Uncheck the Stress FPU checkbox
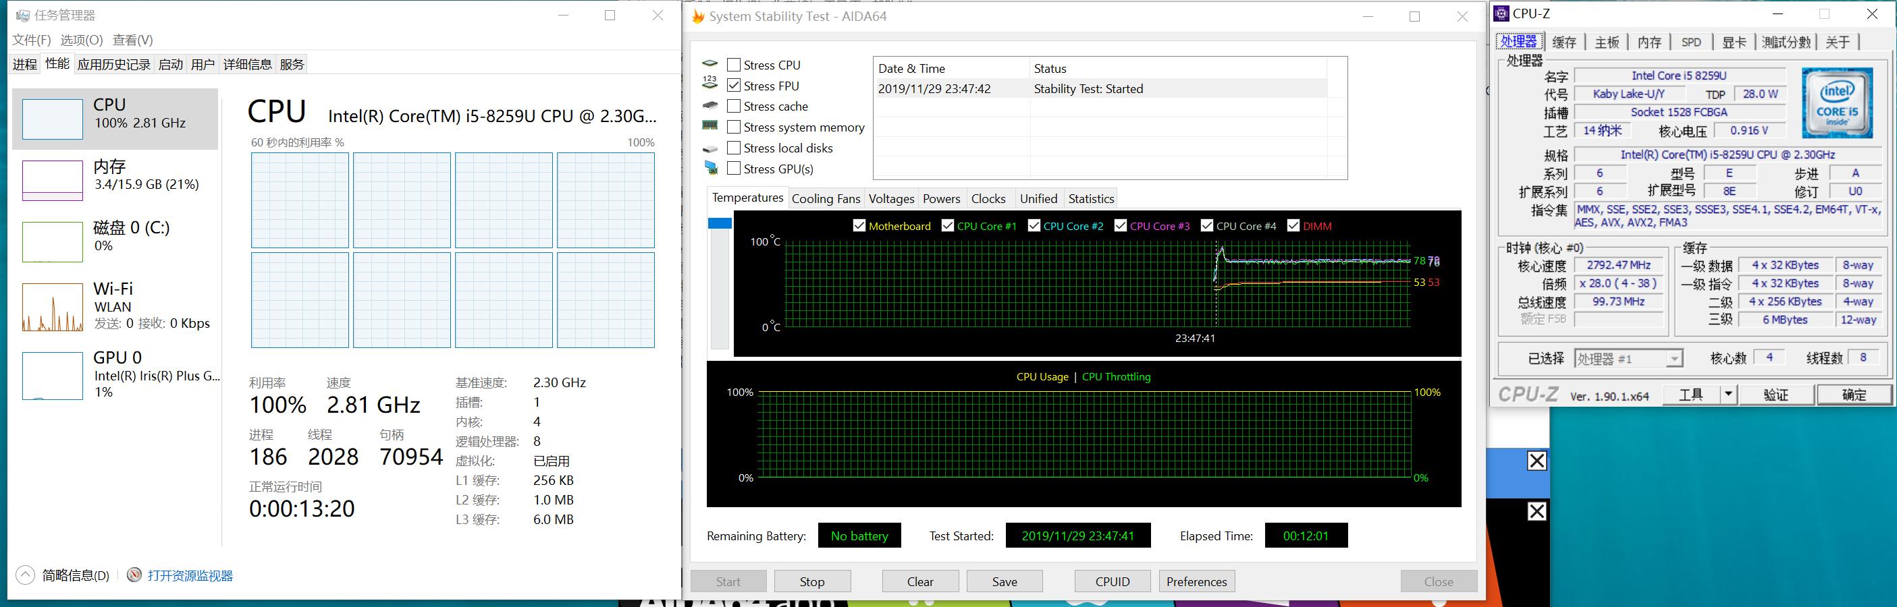 tap(733, 86)
